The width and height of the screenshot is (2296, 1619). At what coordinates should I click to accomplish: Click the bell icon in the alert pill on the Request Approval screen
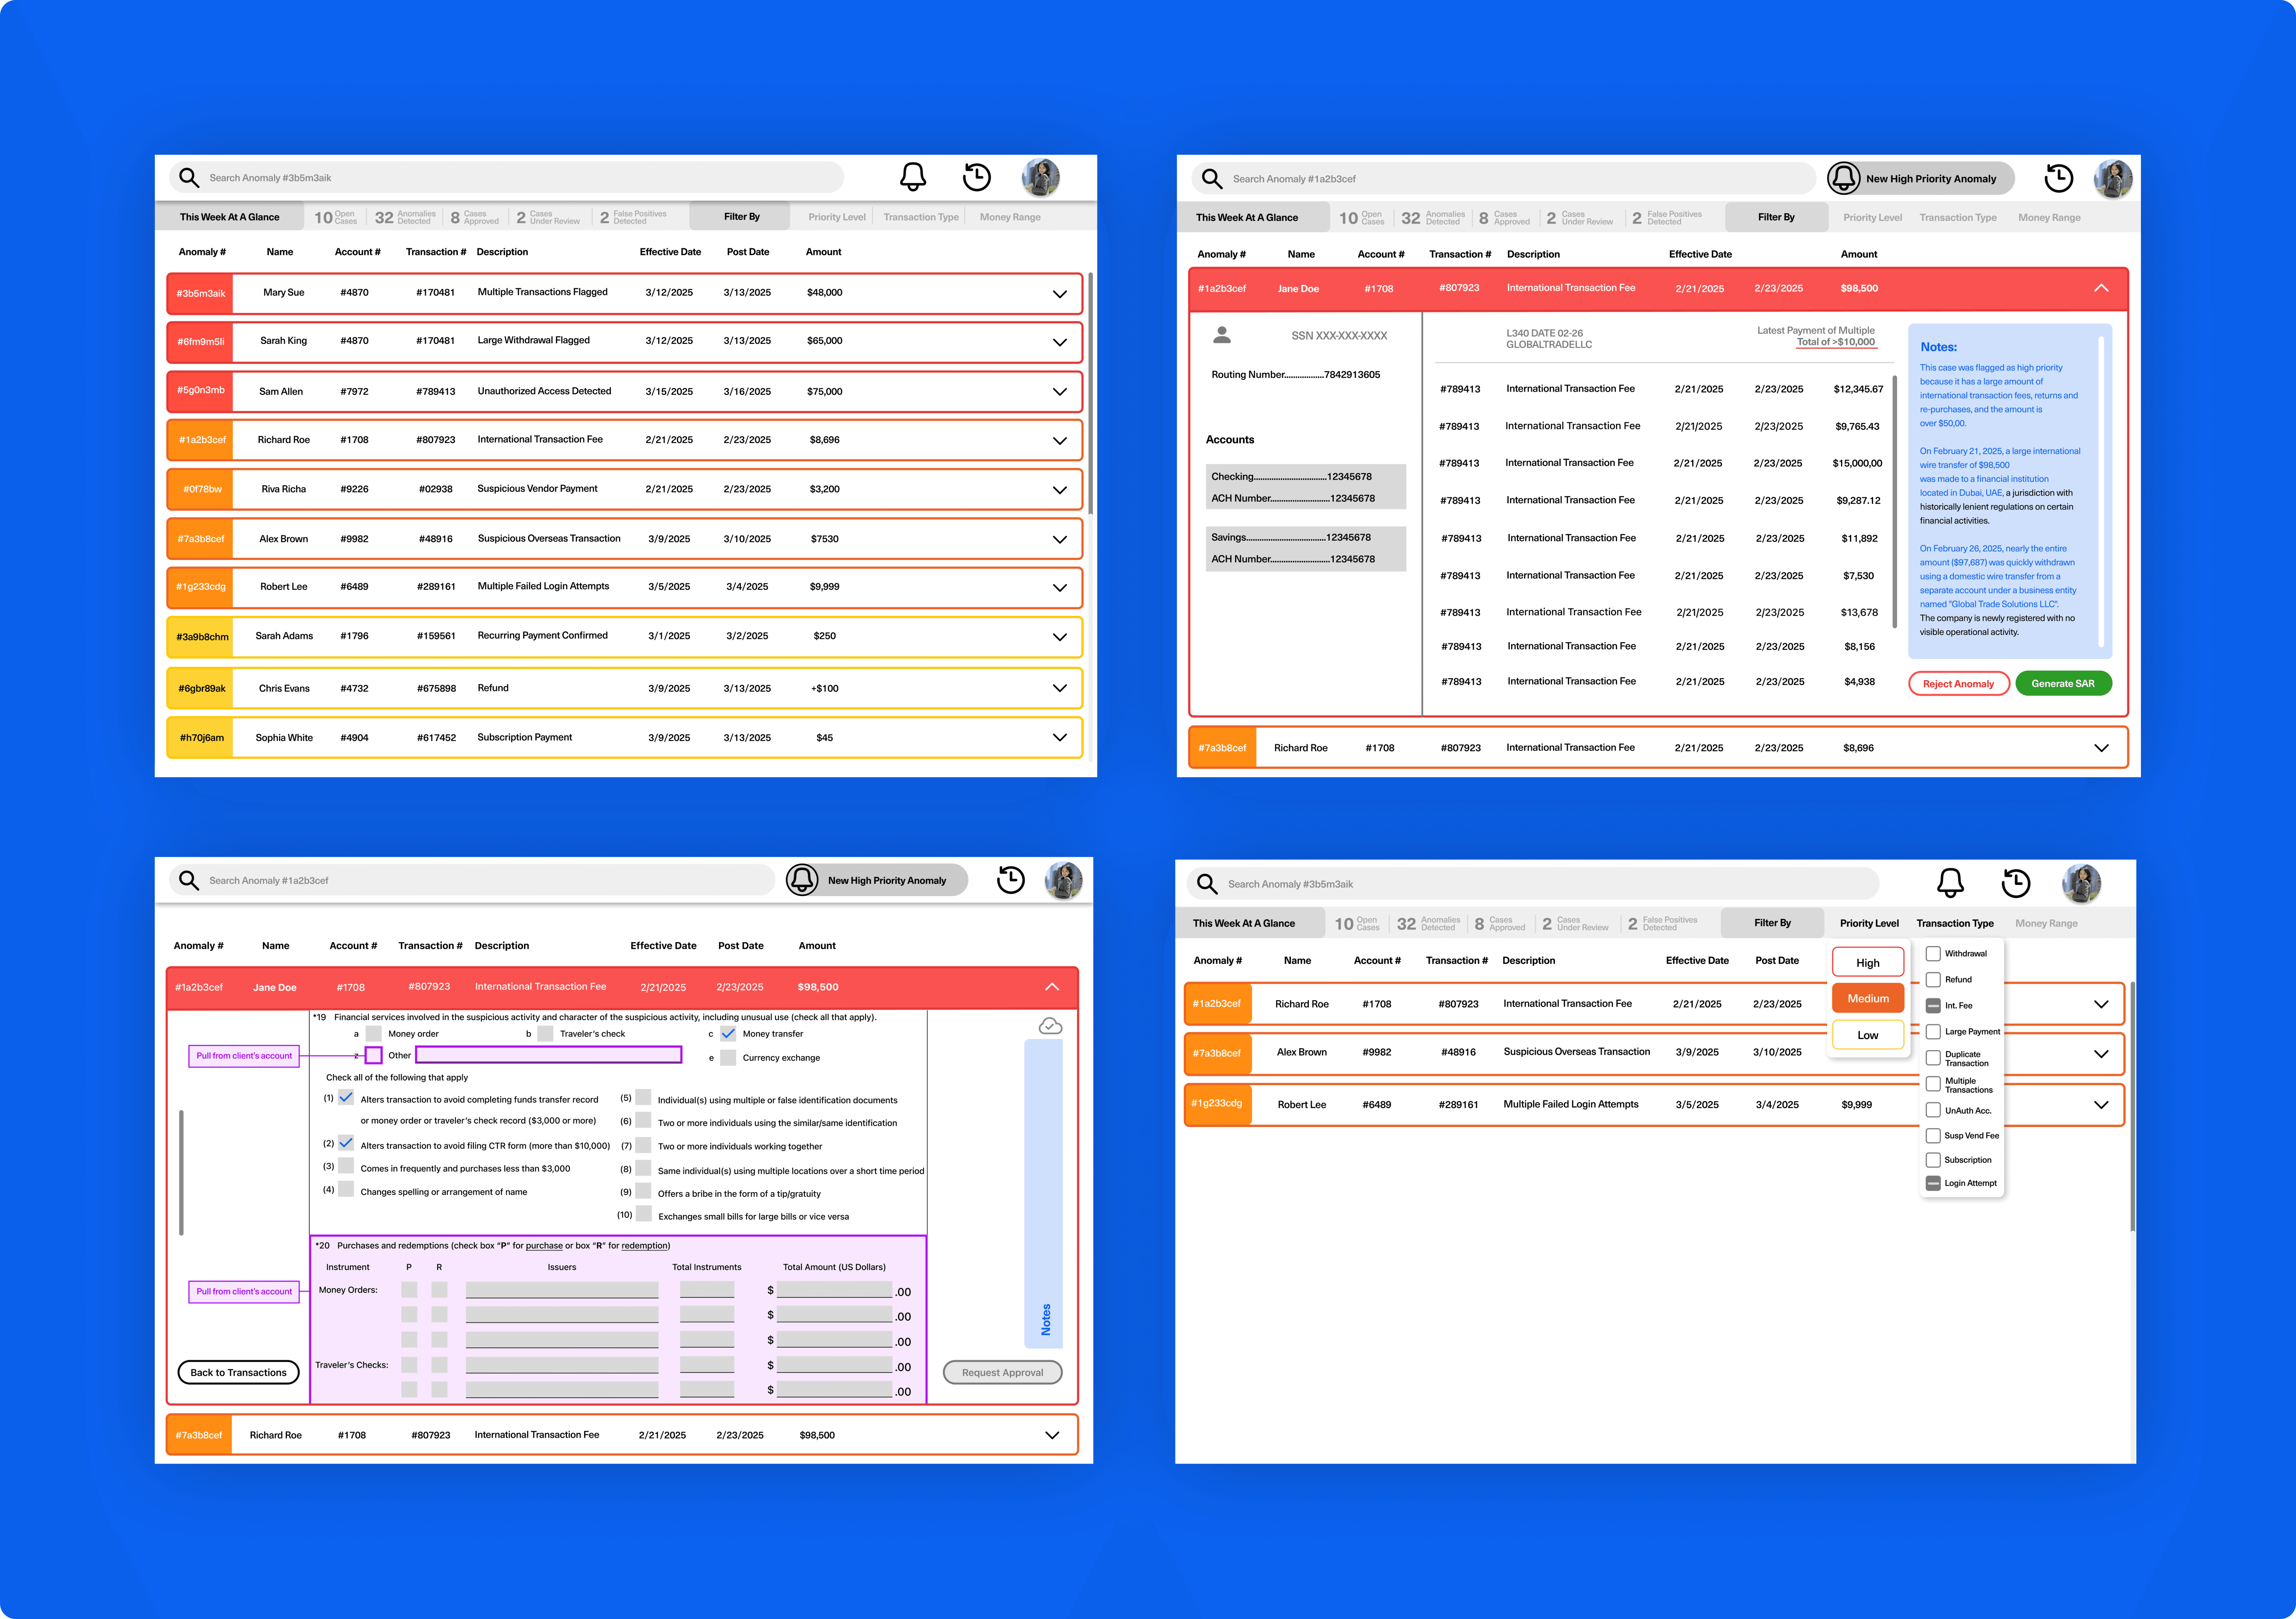[x=802, y=880]
